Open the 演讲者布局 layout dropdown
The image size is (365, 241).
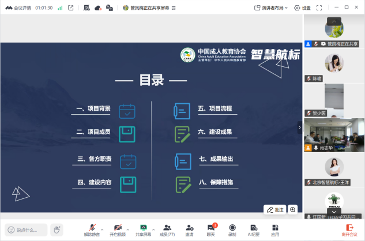pos(272,8)
